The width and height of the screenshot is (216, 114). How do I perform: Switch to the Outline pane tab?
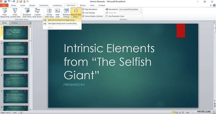click(x=15, y=23)
